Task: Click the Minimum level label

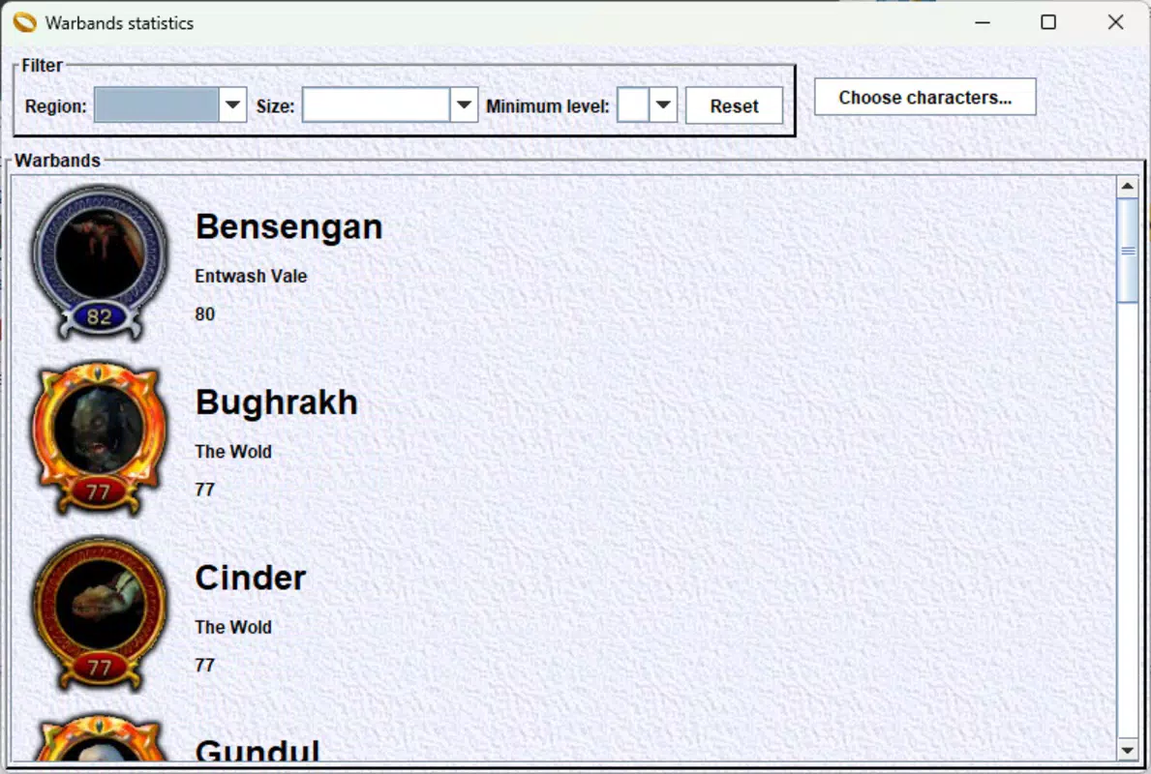Action: (548, 106)
